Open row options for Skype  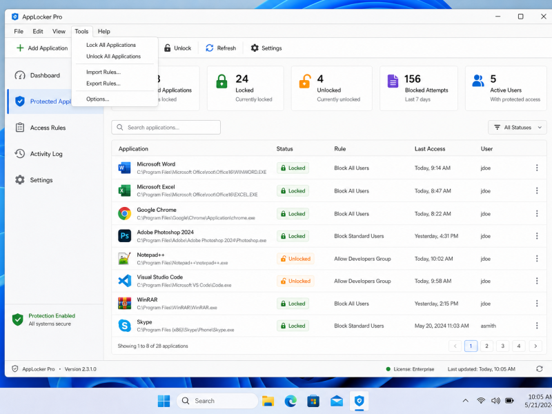[537, 326]
